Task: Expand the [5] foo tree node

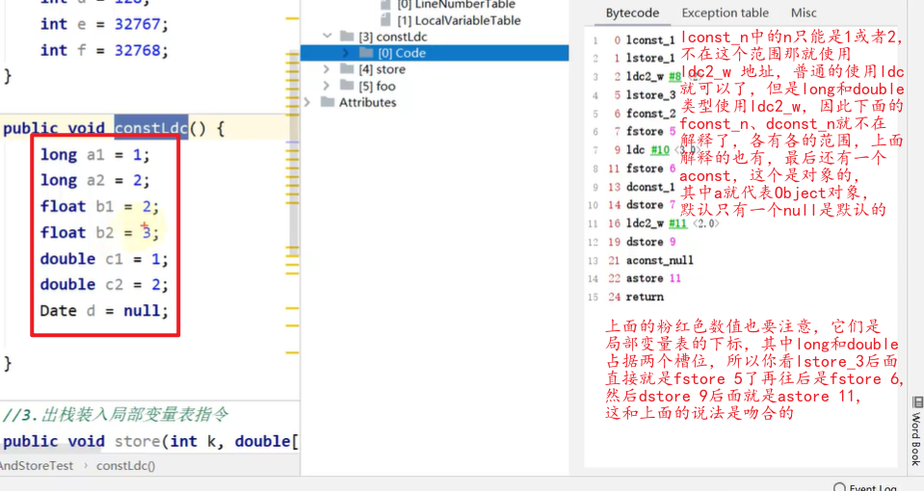Action: [327, 86]
